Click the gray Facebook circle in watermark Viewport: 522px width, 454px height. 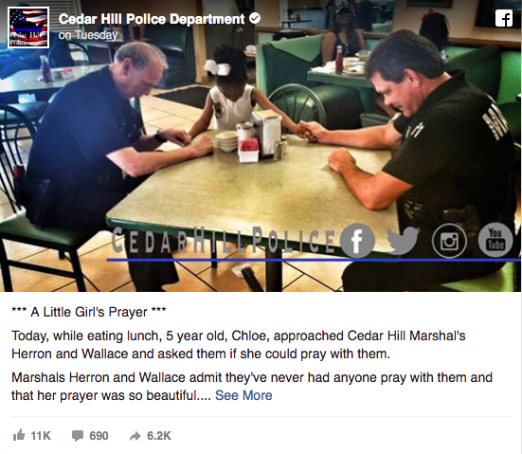coord(357,240)
